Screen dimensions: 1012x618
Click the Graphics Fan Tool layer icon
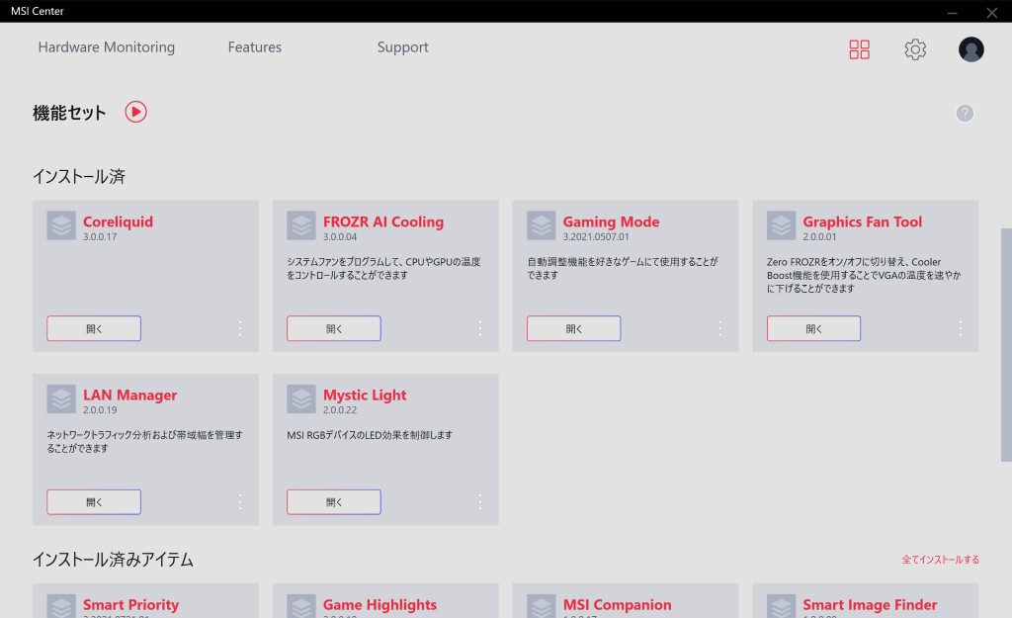[x=781, y=226]
